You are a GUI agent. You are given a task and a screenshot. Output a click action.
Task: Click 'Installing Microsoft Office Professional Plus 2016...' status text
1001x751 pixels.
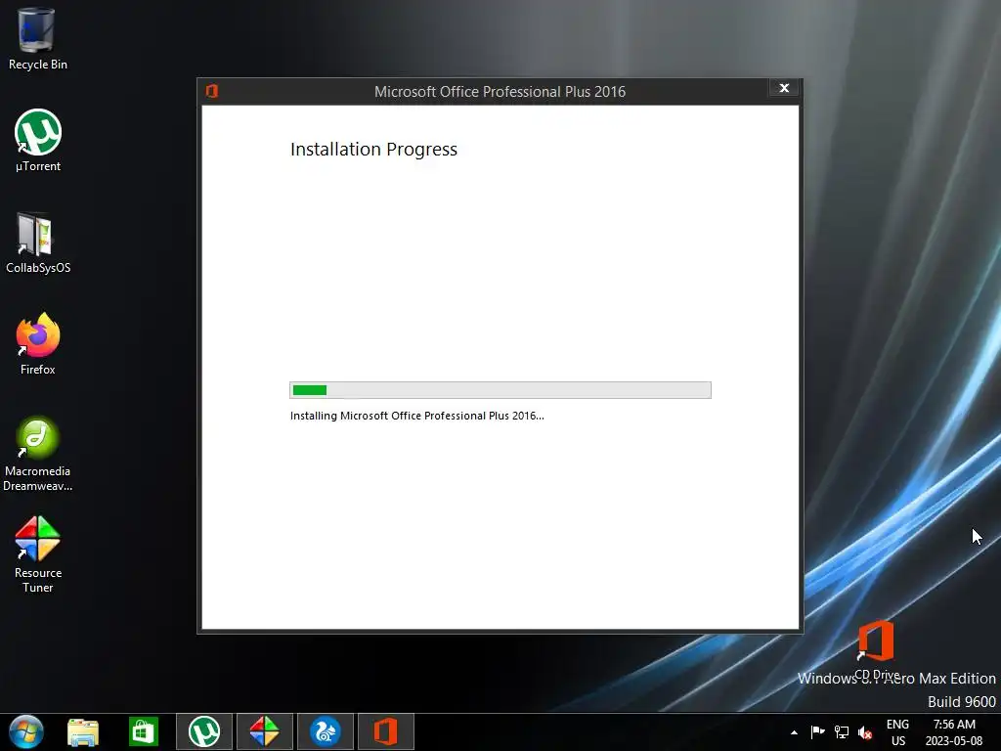pyautogui.click(x=416, y=416)
